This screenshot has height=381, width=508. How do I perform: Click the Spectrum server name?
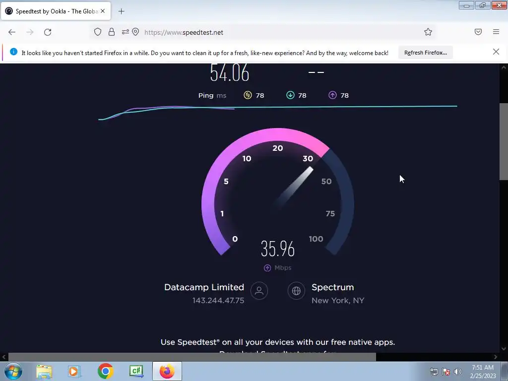333,287
